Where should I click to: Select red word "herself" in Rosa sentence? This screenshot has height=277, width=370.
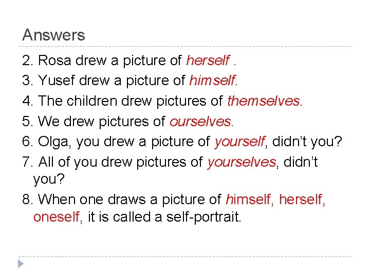click(x=208, y=61)
